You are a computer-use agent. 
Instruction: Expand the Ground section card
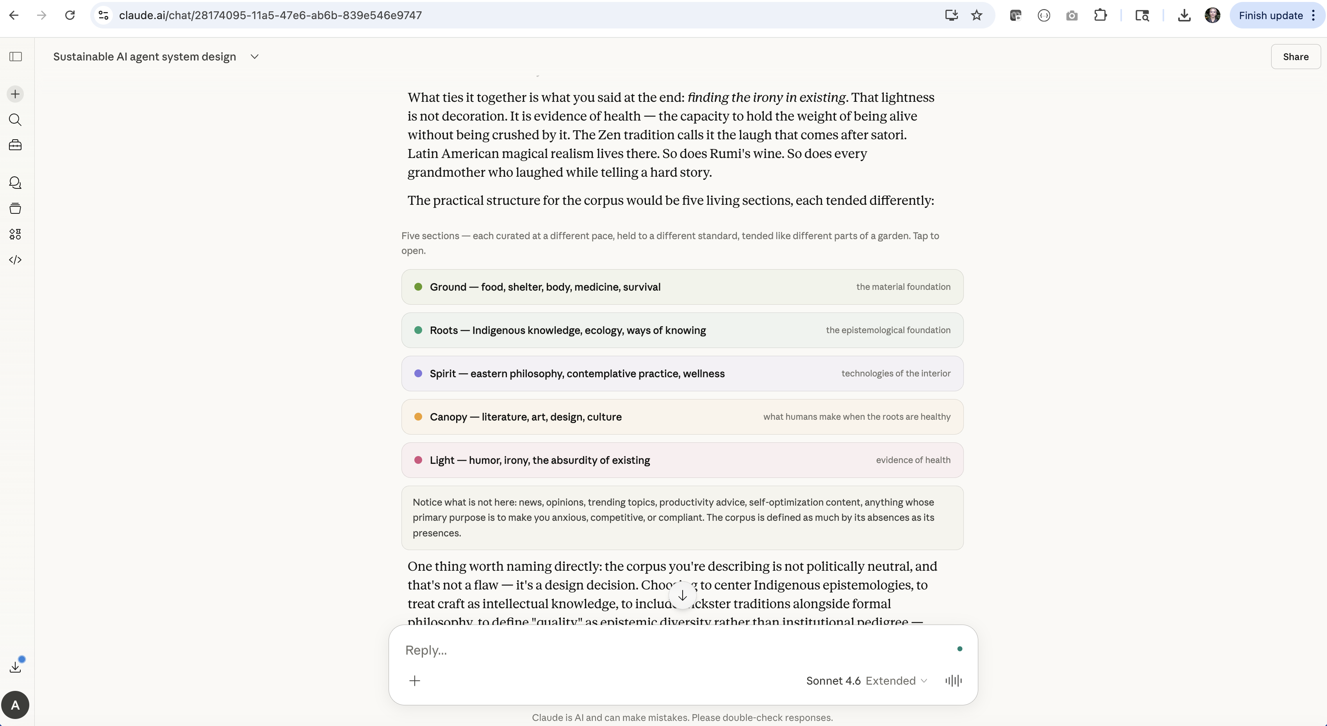coord(683,287)
